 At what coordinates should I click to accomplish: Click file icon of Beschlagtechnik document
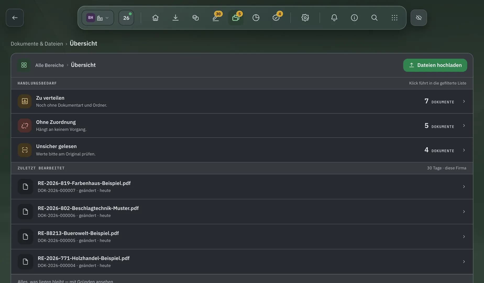point(25,212)
